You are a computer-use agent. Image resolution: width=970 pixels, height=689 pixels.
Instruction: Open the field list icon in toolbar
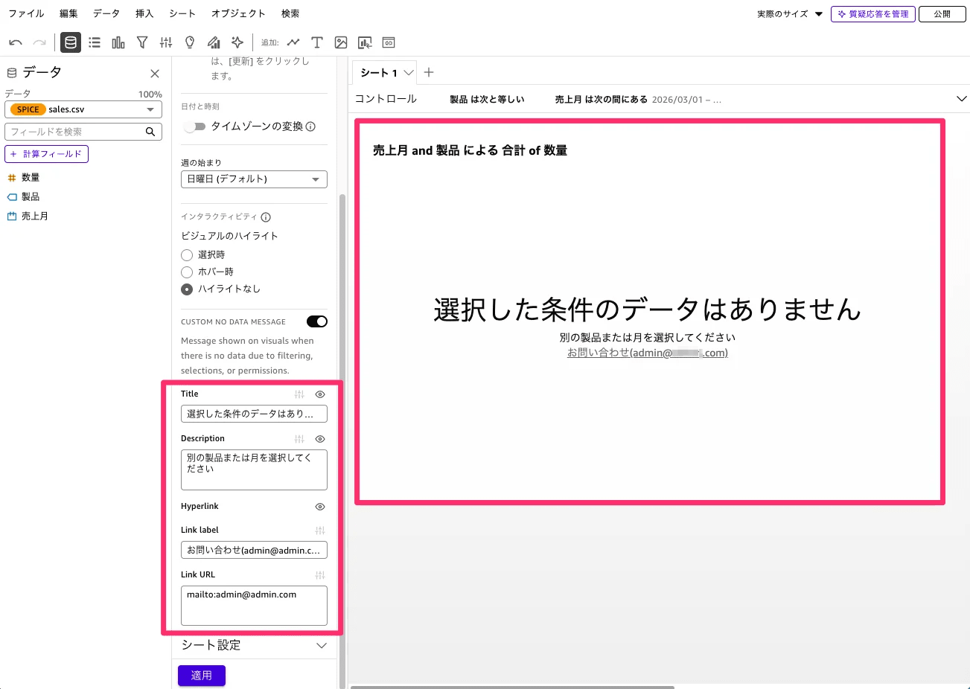[x=95, y=42]
